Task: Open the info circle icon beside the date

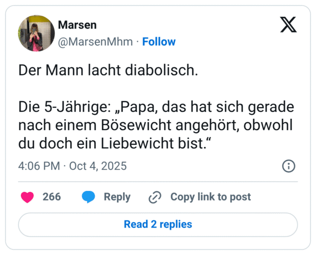Action: coord(288,166)
